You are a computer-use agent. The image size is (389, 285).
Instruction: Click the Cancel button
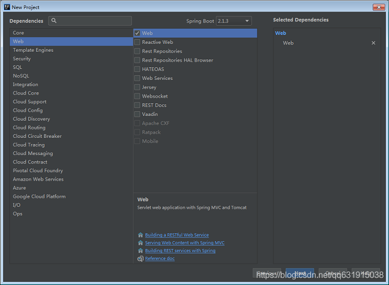coord(333,273)
